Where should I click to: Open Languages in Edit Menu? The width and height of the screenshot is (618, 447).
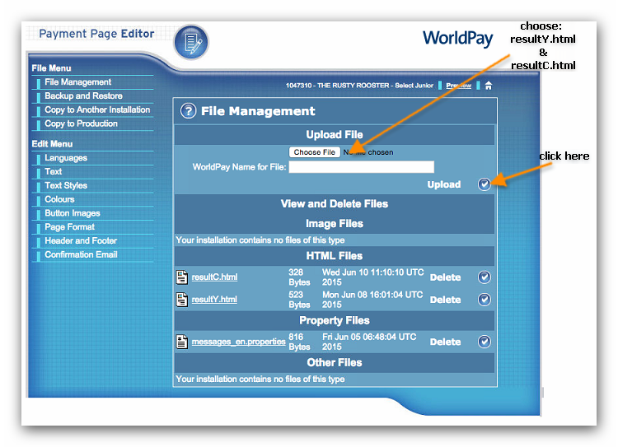(66, 158)
